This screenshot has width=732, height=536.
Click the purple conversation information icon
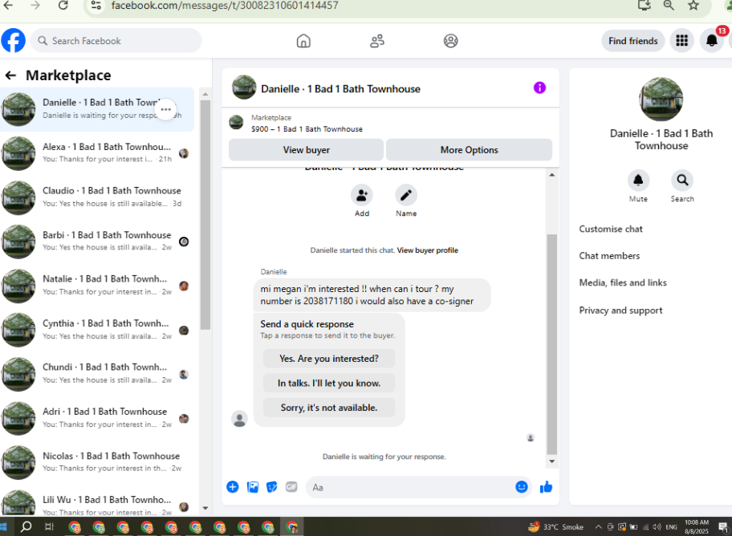click(x=539, y=87)
